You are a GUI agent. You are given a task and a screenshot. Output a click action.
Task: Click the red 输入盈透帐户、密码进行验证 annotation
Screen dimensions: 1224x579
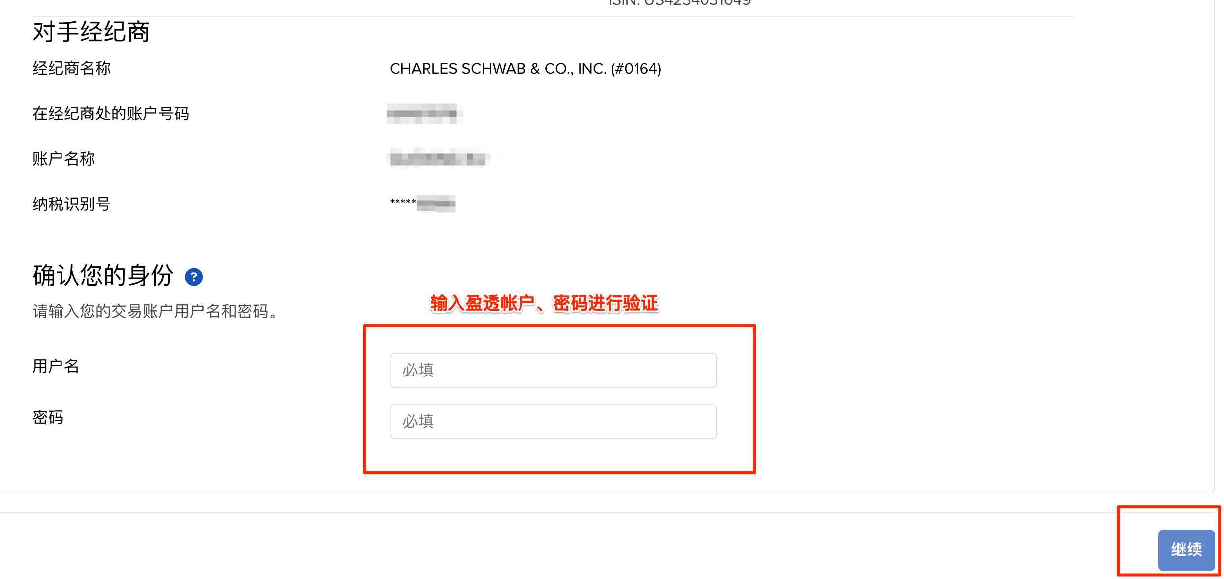[x=545, y=303]
